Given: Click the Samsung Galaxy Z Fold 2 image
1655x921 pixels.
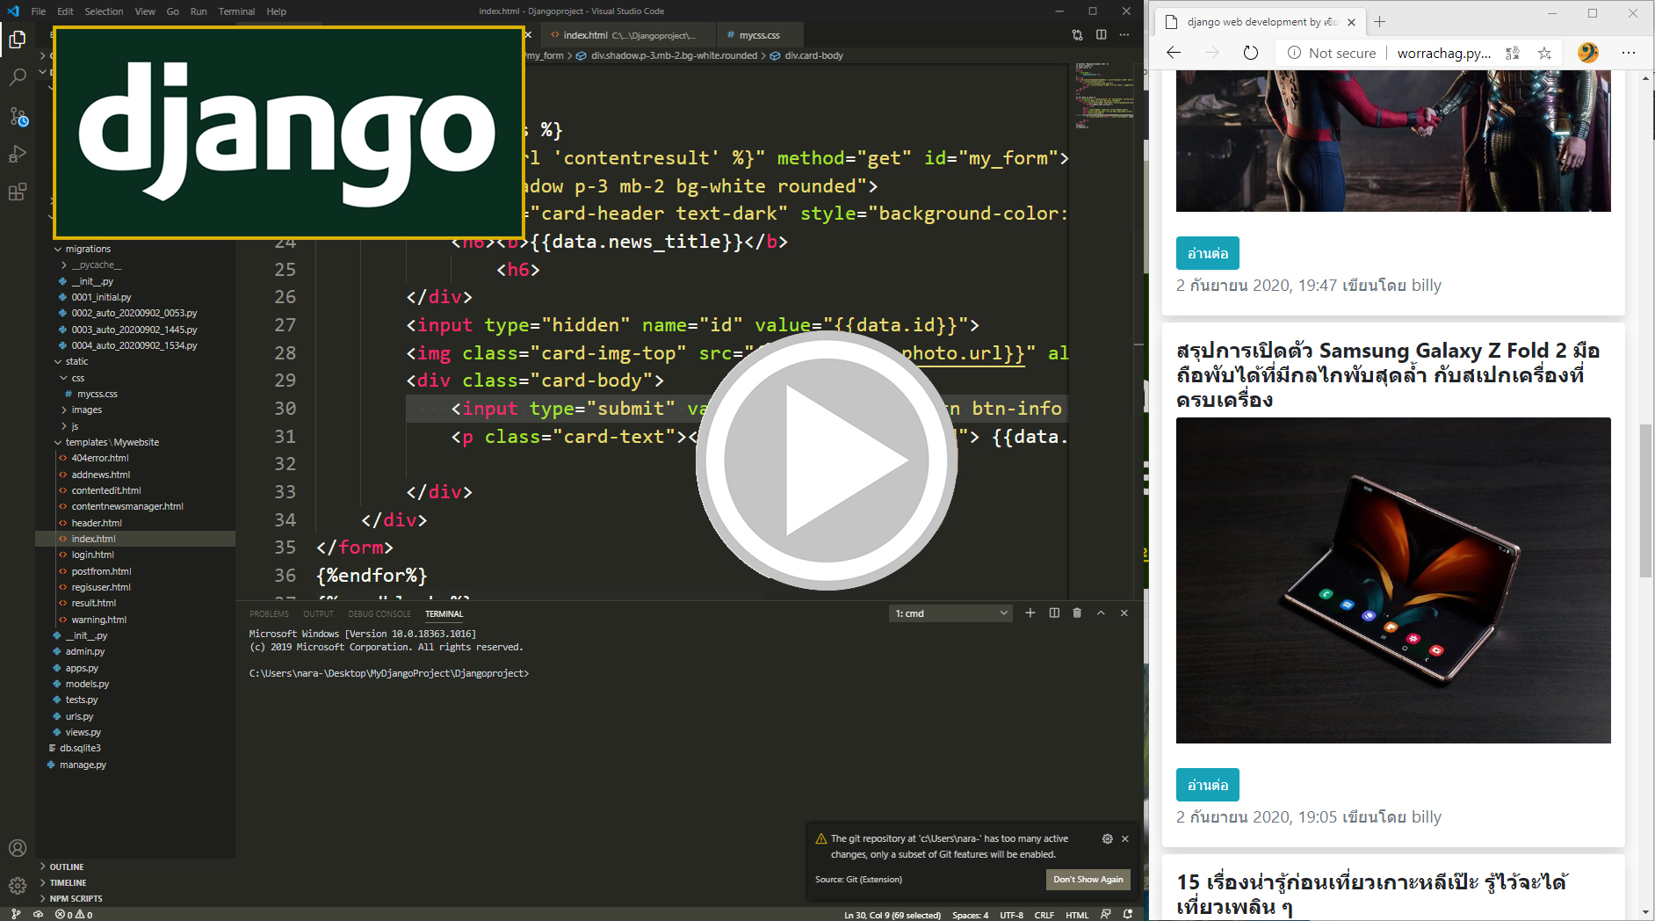Looking at the screenshot, I should [x=1393, y=580].
